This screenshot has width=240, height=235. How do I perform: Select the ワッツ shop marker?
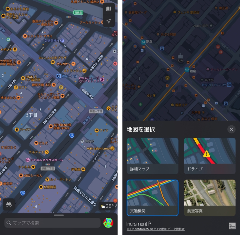pyautogui.click(x=97, y=130)
